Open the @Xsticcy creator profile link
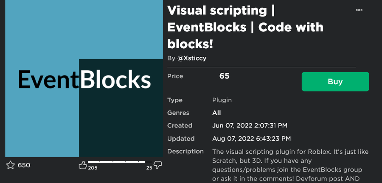The height and width of the screenshot is (183, 382). (193, 58)
